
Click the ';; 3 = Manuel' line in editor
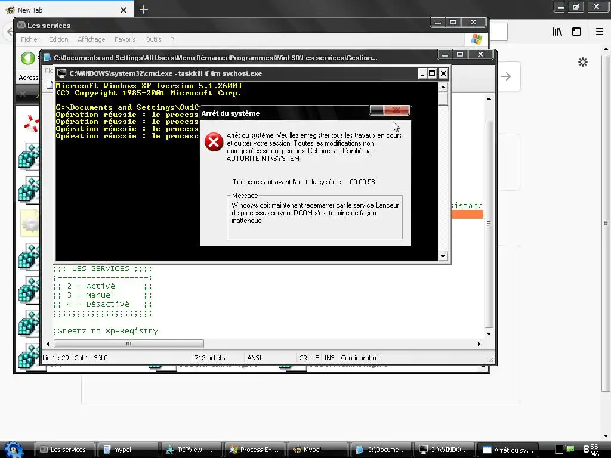[103, 295]
